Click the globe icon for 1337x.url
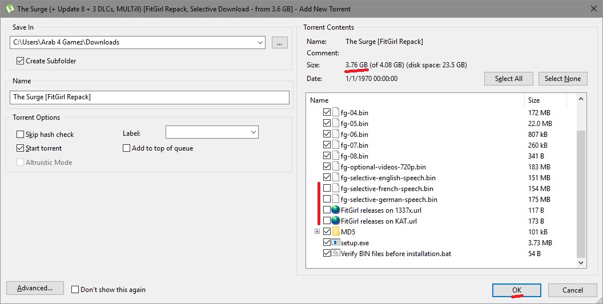603x304 pixels. click(x=336, y=210)
